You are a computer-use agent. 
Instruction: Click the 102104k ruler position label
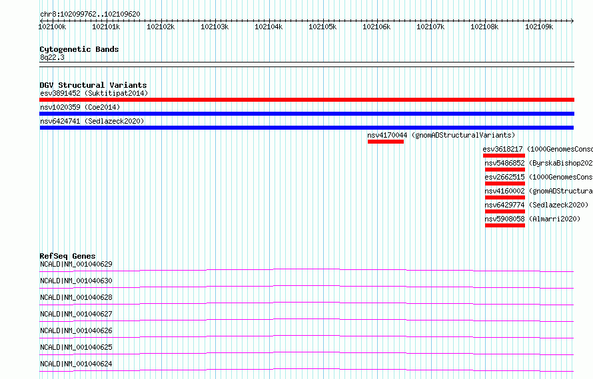point(269,27)
